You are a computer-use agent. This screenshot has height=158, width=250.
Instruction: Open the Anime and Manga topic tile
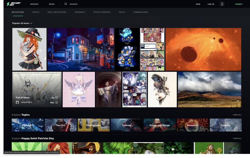160,125
